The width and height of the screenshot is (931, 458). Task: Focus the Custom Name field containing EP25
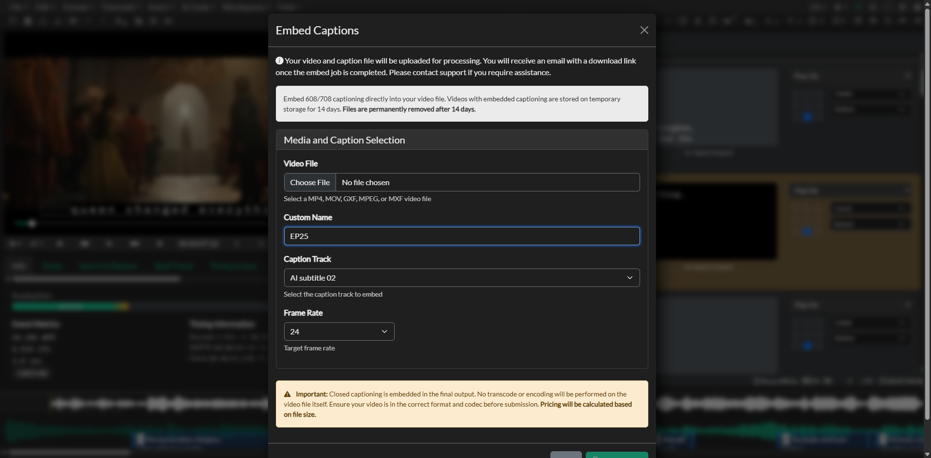(462, 236)
